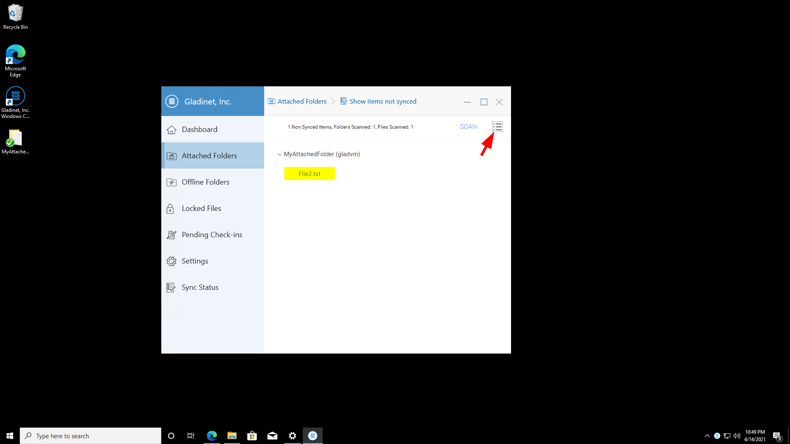Viewport: 790px width, 444px height.
Task: Go to Locked Files section
Action: tap(213, 208)
